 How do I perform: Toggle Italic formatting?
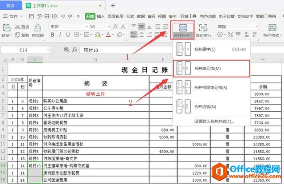[60, 35]
